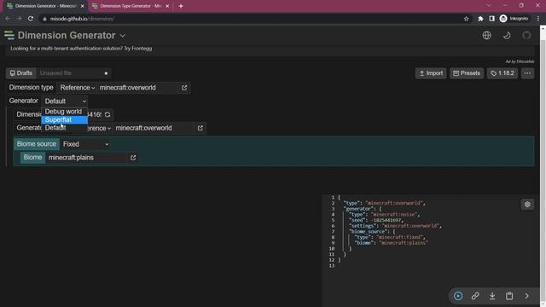
Task: Open browser extensions puzzle icon
Action: 480,19
